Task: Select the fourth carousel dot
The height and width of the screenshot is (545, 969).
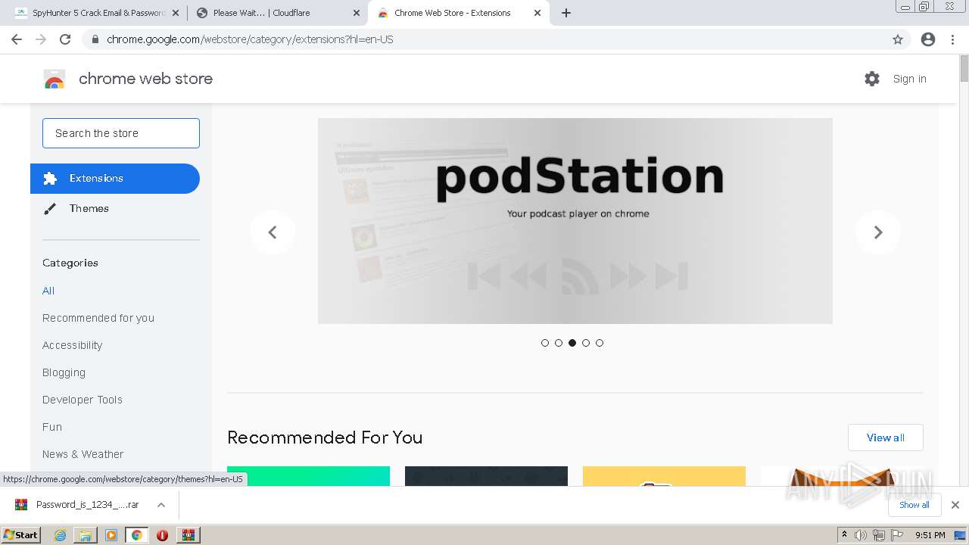Action: (x=586, y=343)
